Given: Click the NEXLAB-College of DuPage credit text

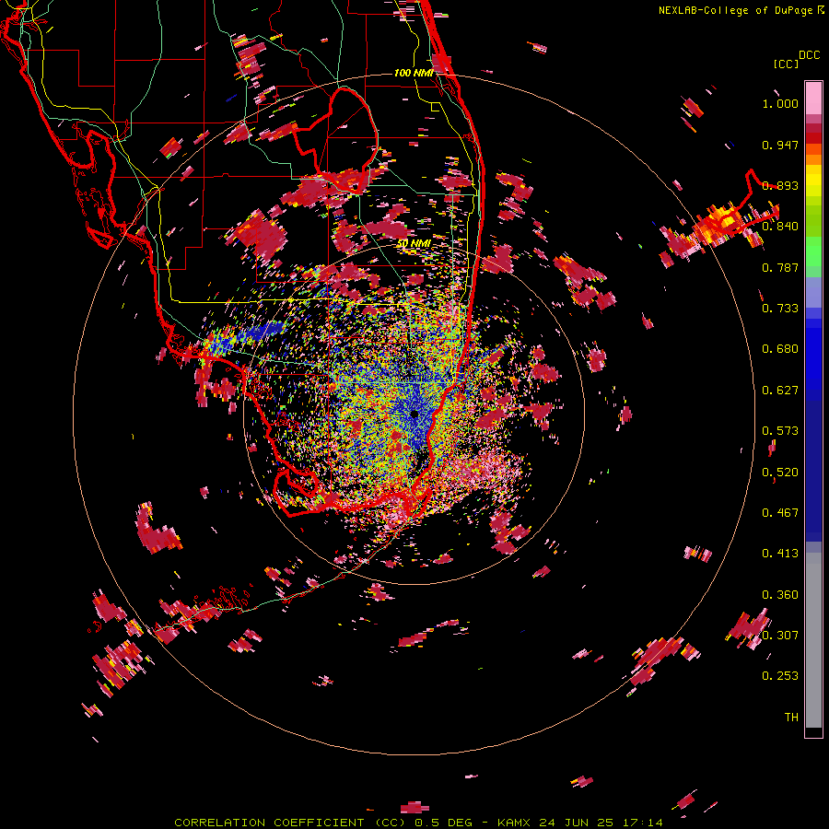Looking at the screenshot, I should [735, 10].
